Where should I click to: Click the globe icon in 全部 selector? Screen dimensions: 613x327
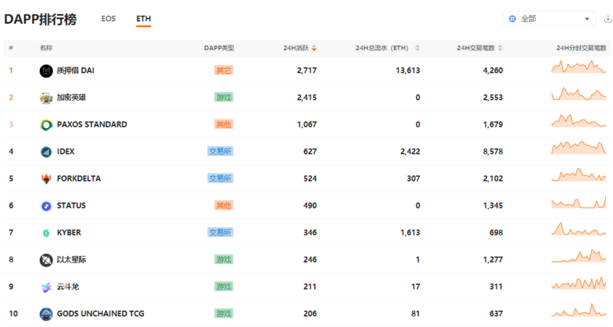tap(512, 19)
